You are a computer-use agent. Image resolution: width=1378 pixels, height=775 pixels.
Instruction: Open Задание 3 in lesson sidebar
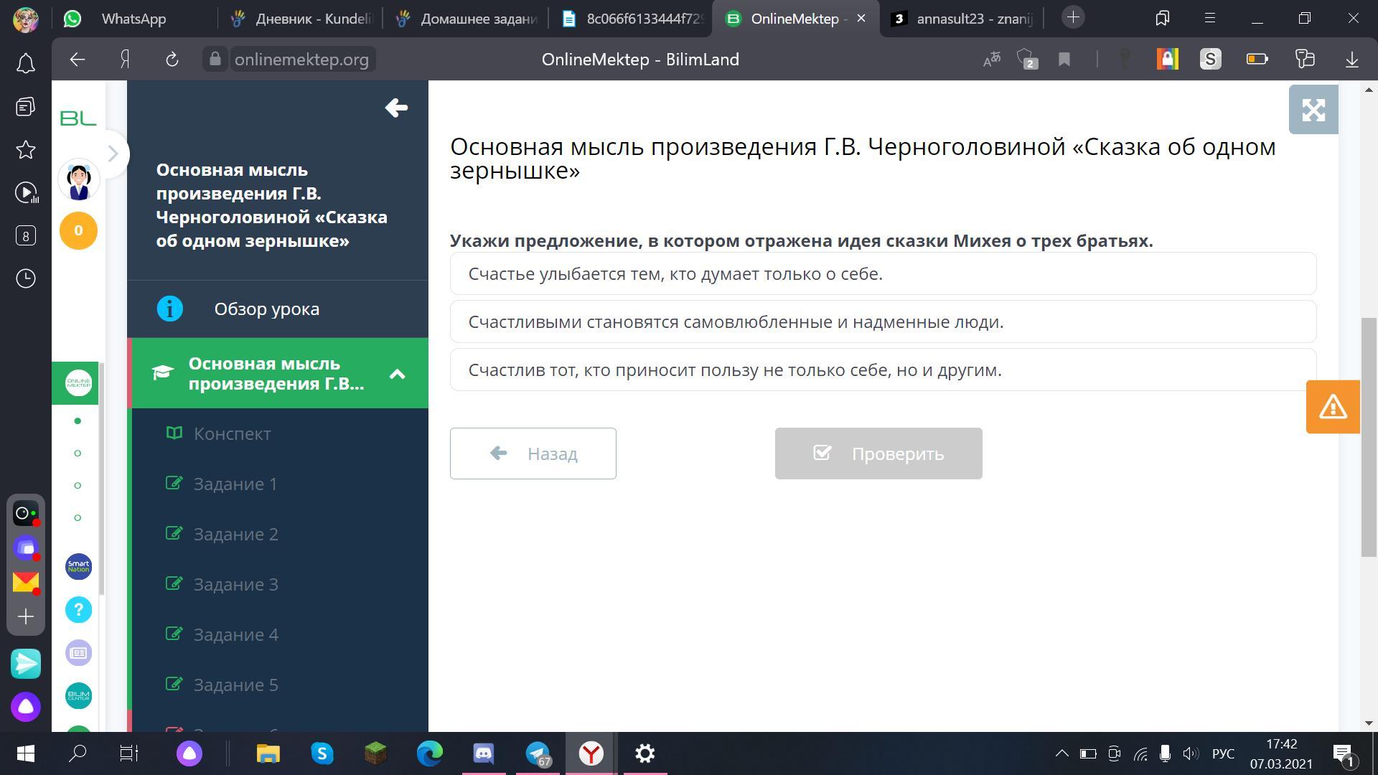[235, 584]
